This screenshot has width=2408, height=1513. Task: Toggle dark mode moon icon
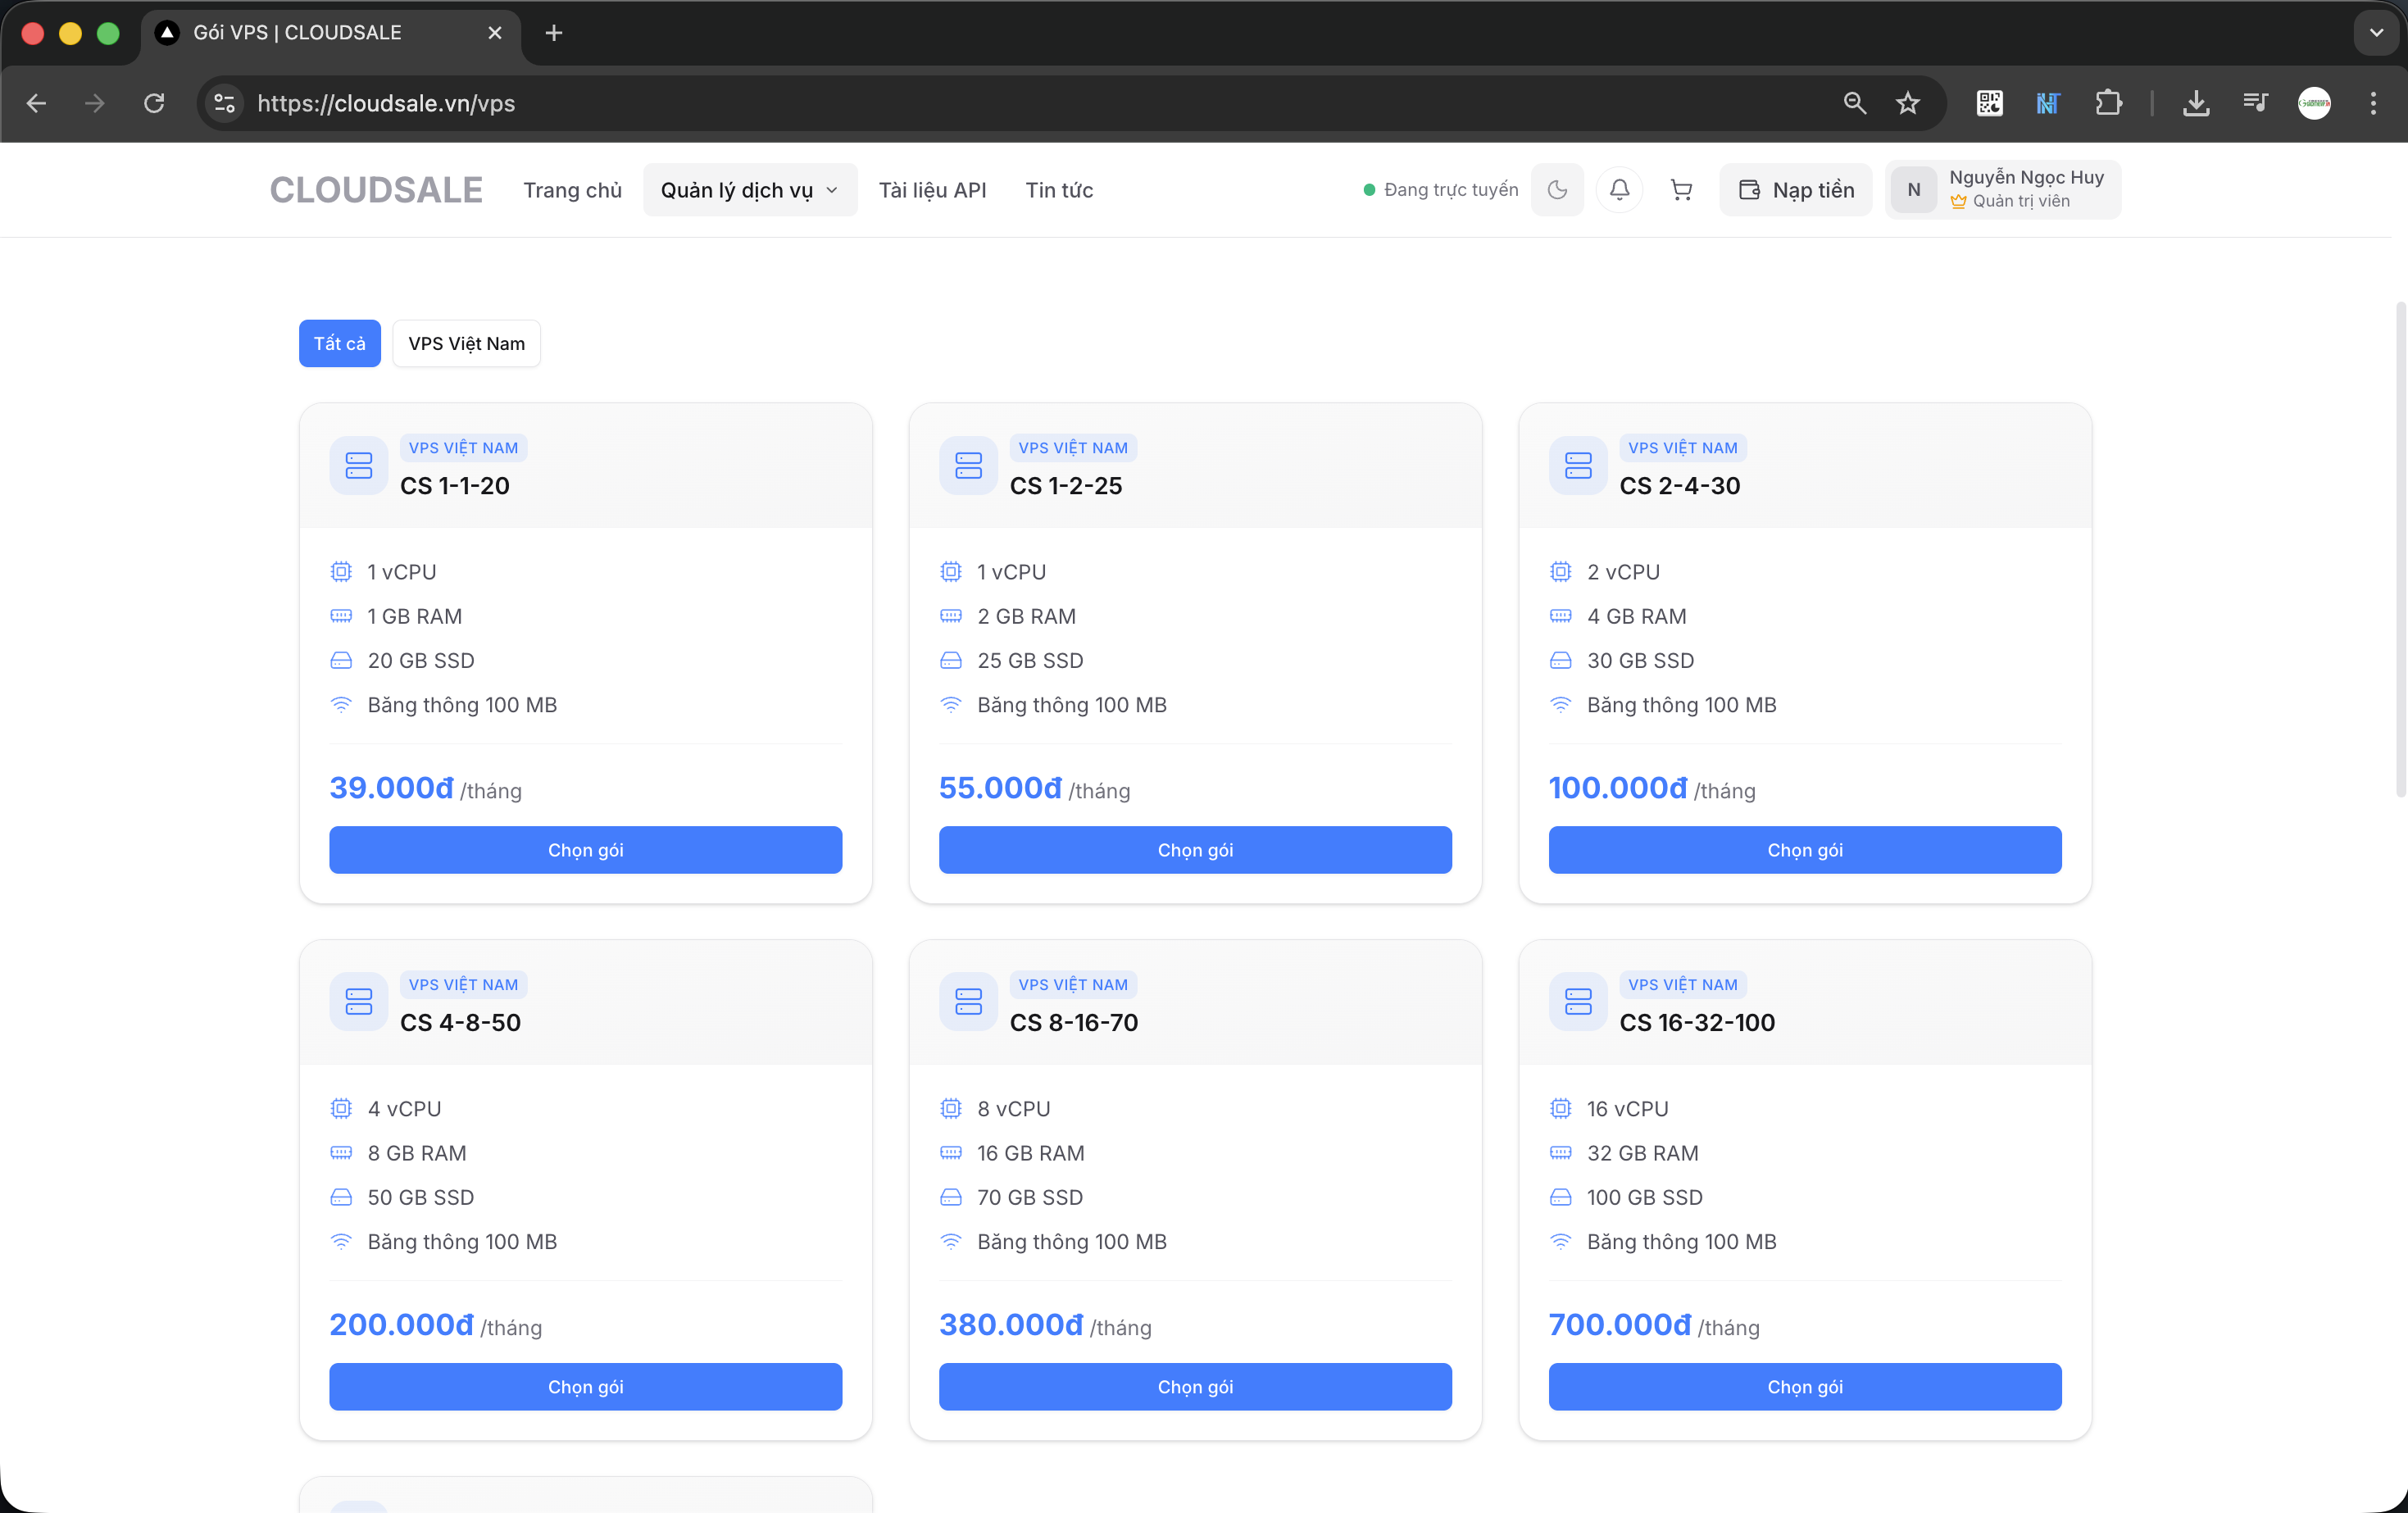[1557, 190]
